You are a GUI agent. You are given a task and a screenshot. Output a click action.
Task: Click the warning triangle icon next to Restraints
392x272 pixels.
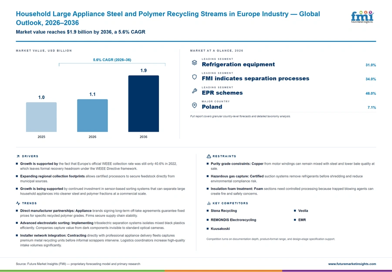[x=209, y=156]
